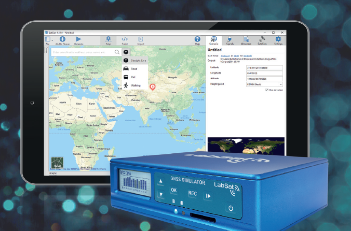The image size is (351, 231).
Task: Click the Russia label on the map
Action: [163, 49]
